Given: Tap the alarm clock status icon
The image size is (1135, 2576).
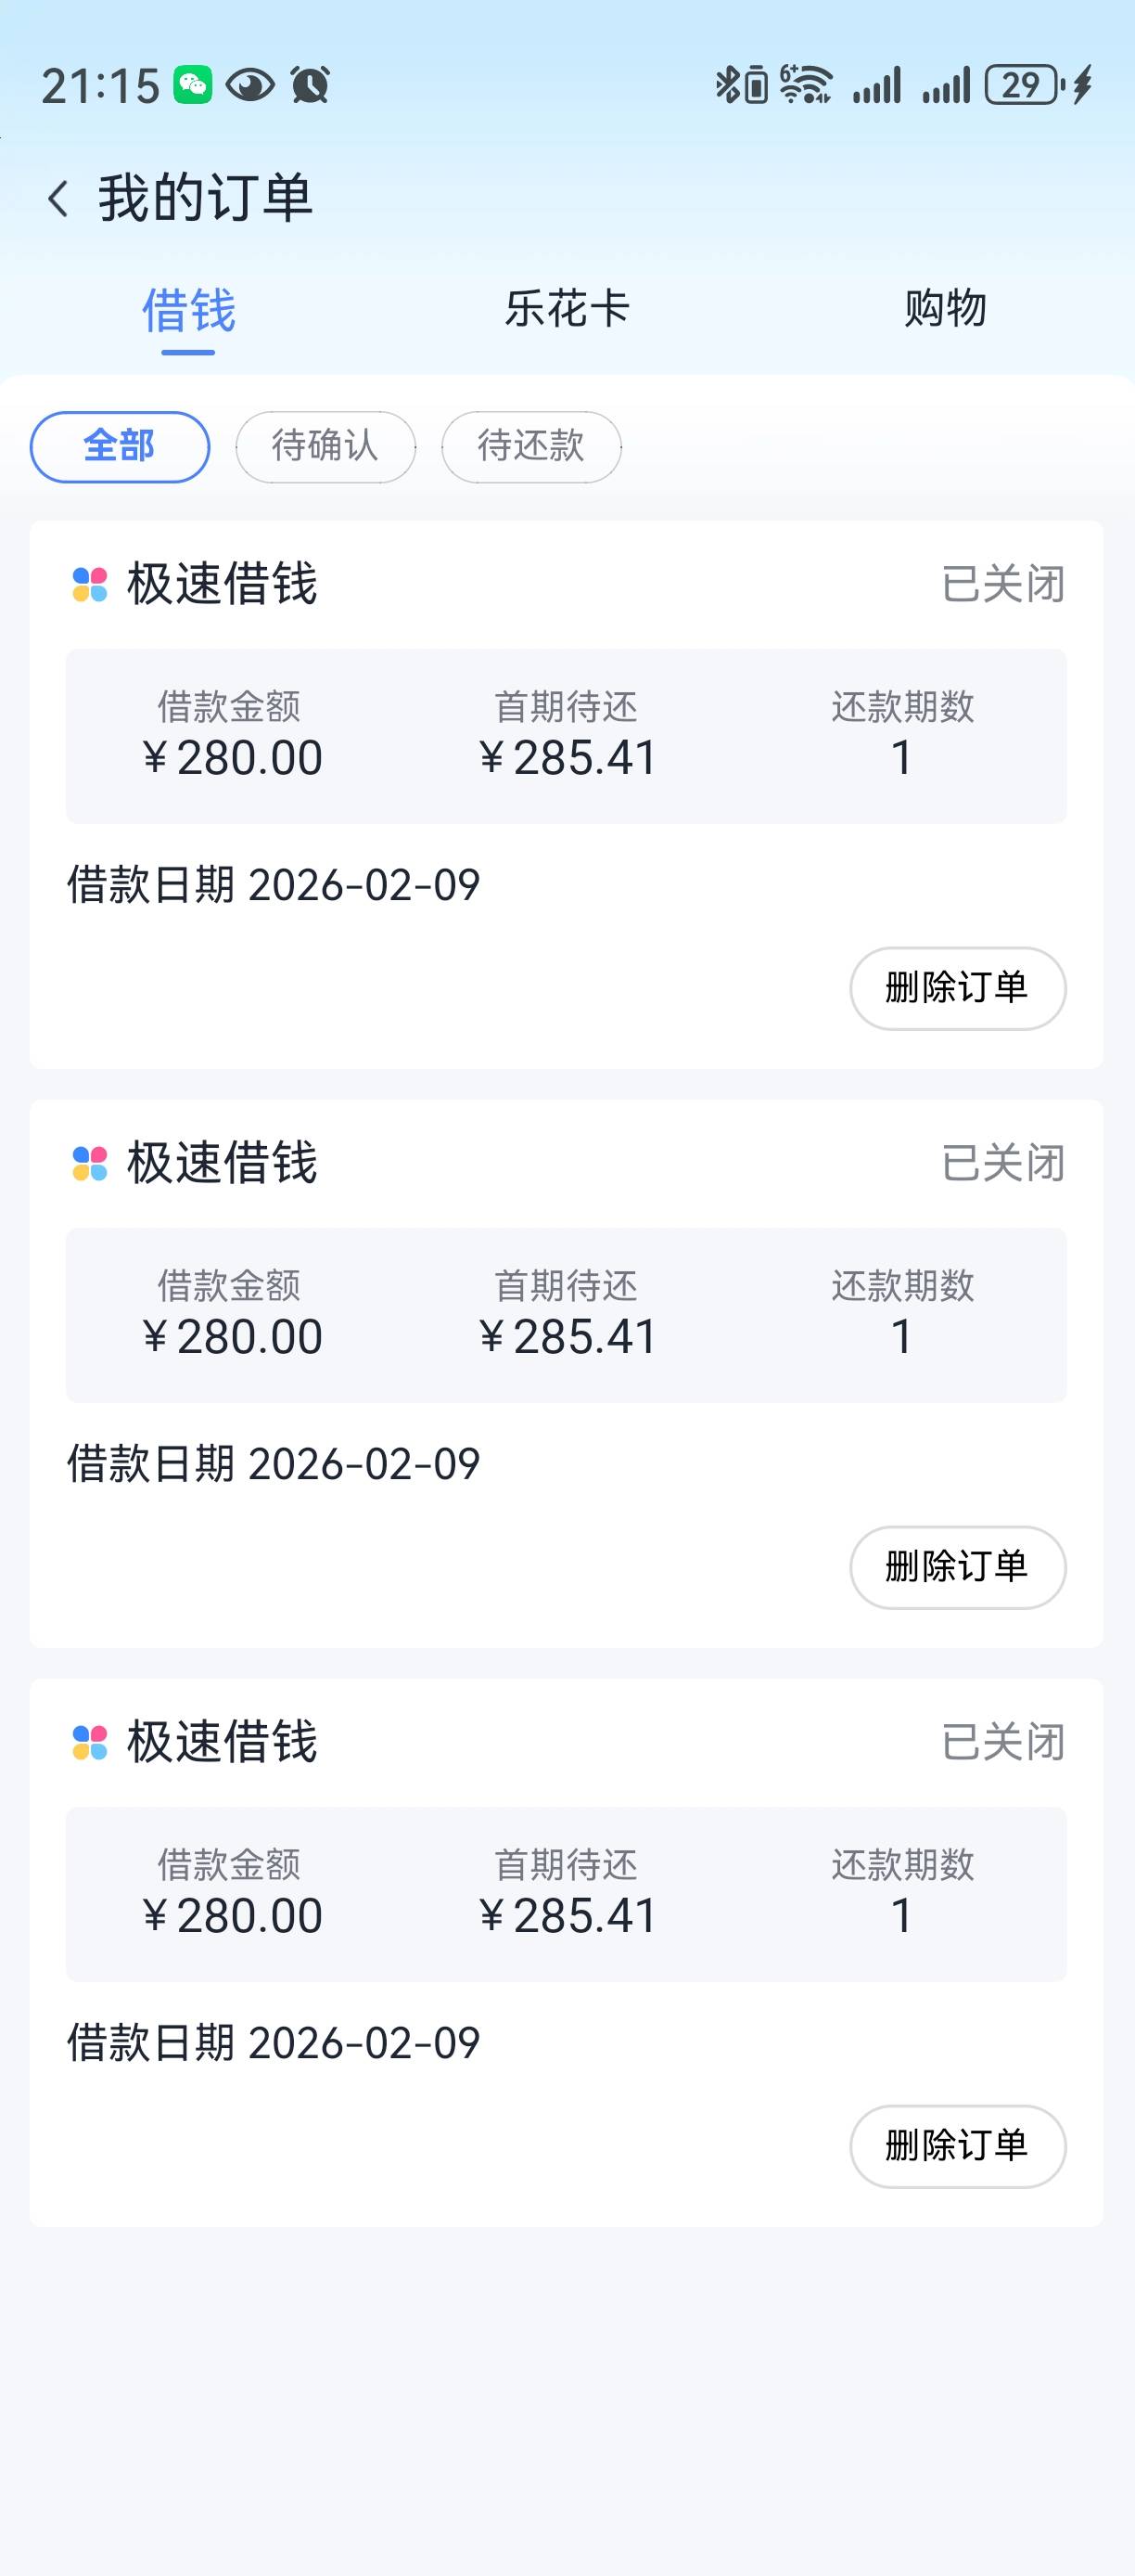Looking at the screenshot, I should tap(310, 85).
